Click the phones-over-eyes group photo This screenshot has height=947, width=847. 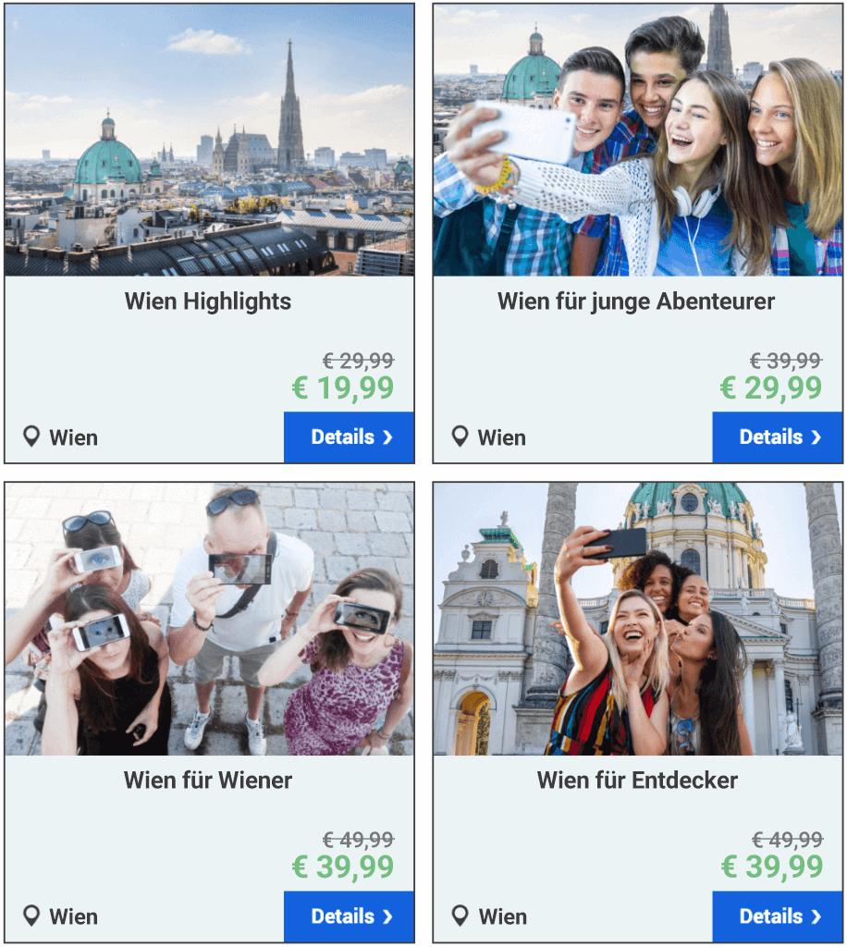[x=210, y=619]
